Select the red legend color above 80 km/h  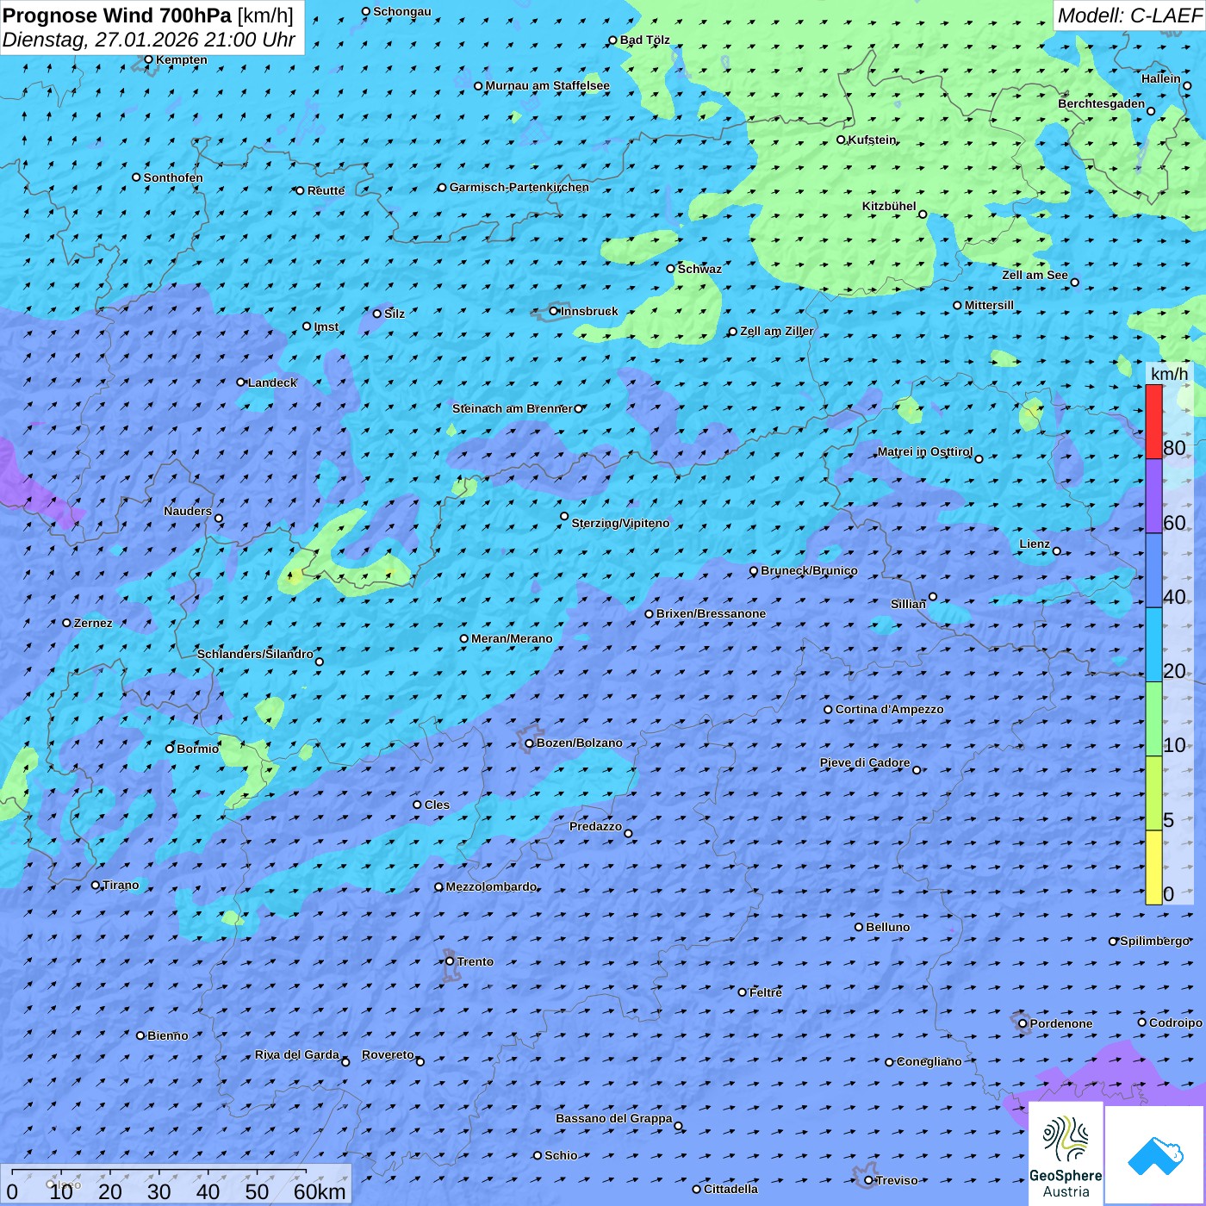[1153, 421]
